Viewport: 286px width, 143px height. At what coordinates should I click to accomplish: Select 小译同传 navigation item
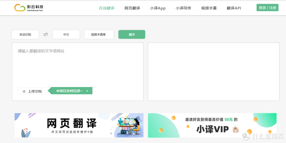[x=183, y=8]
